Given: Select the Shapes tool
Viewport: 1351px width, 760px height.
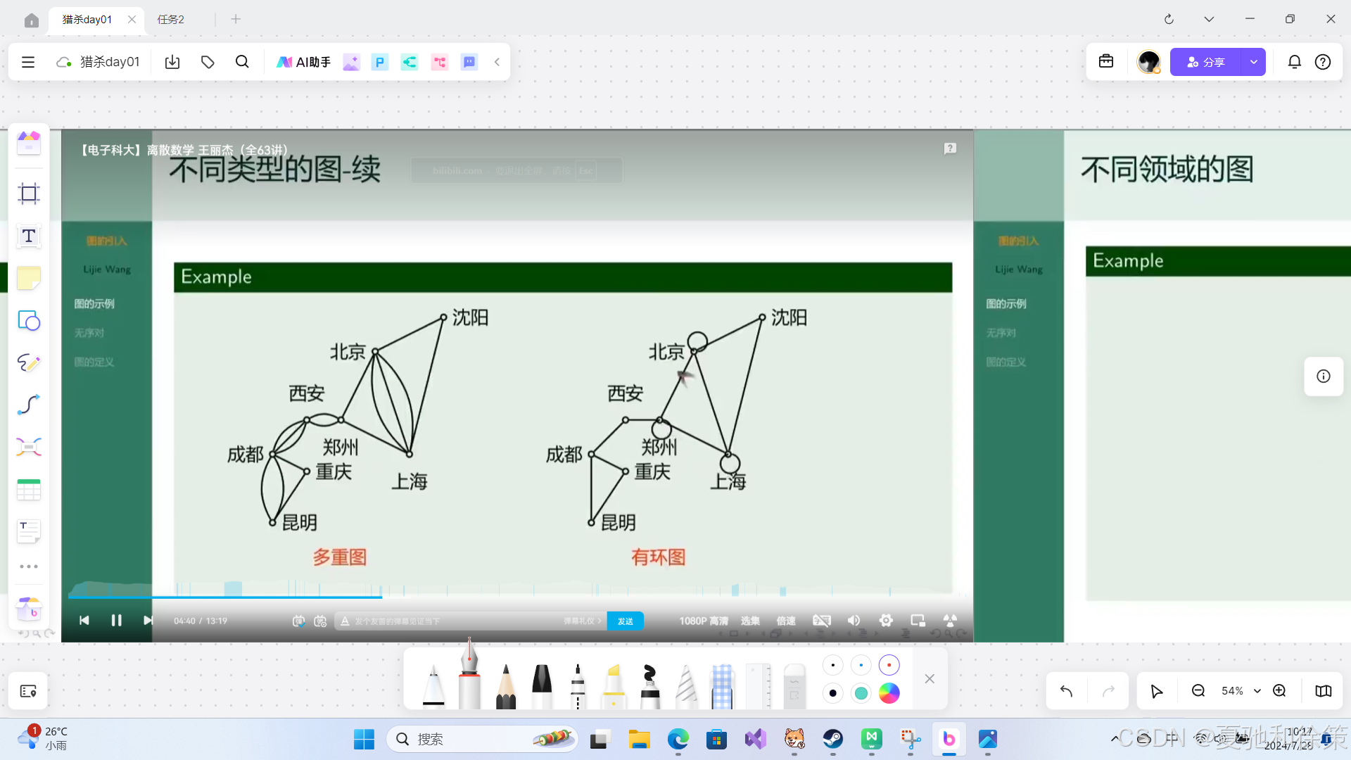Looking at the screenshot, I should click(29, 321).
